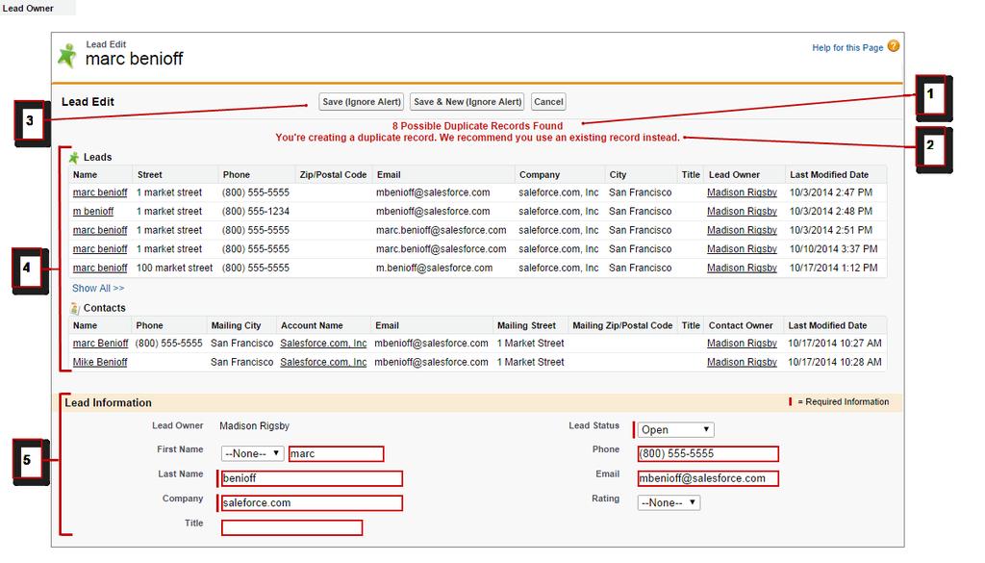The height and width of the screenshot is (563, 985).
Task: Click the 8 Possible Duplicate Records Found message
Action: tap(477, 126)
